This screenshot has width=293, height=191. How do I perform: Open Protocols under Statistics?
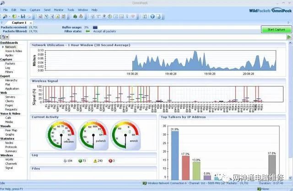coord(11,147)
